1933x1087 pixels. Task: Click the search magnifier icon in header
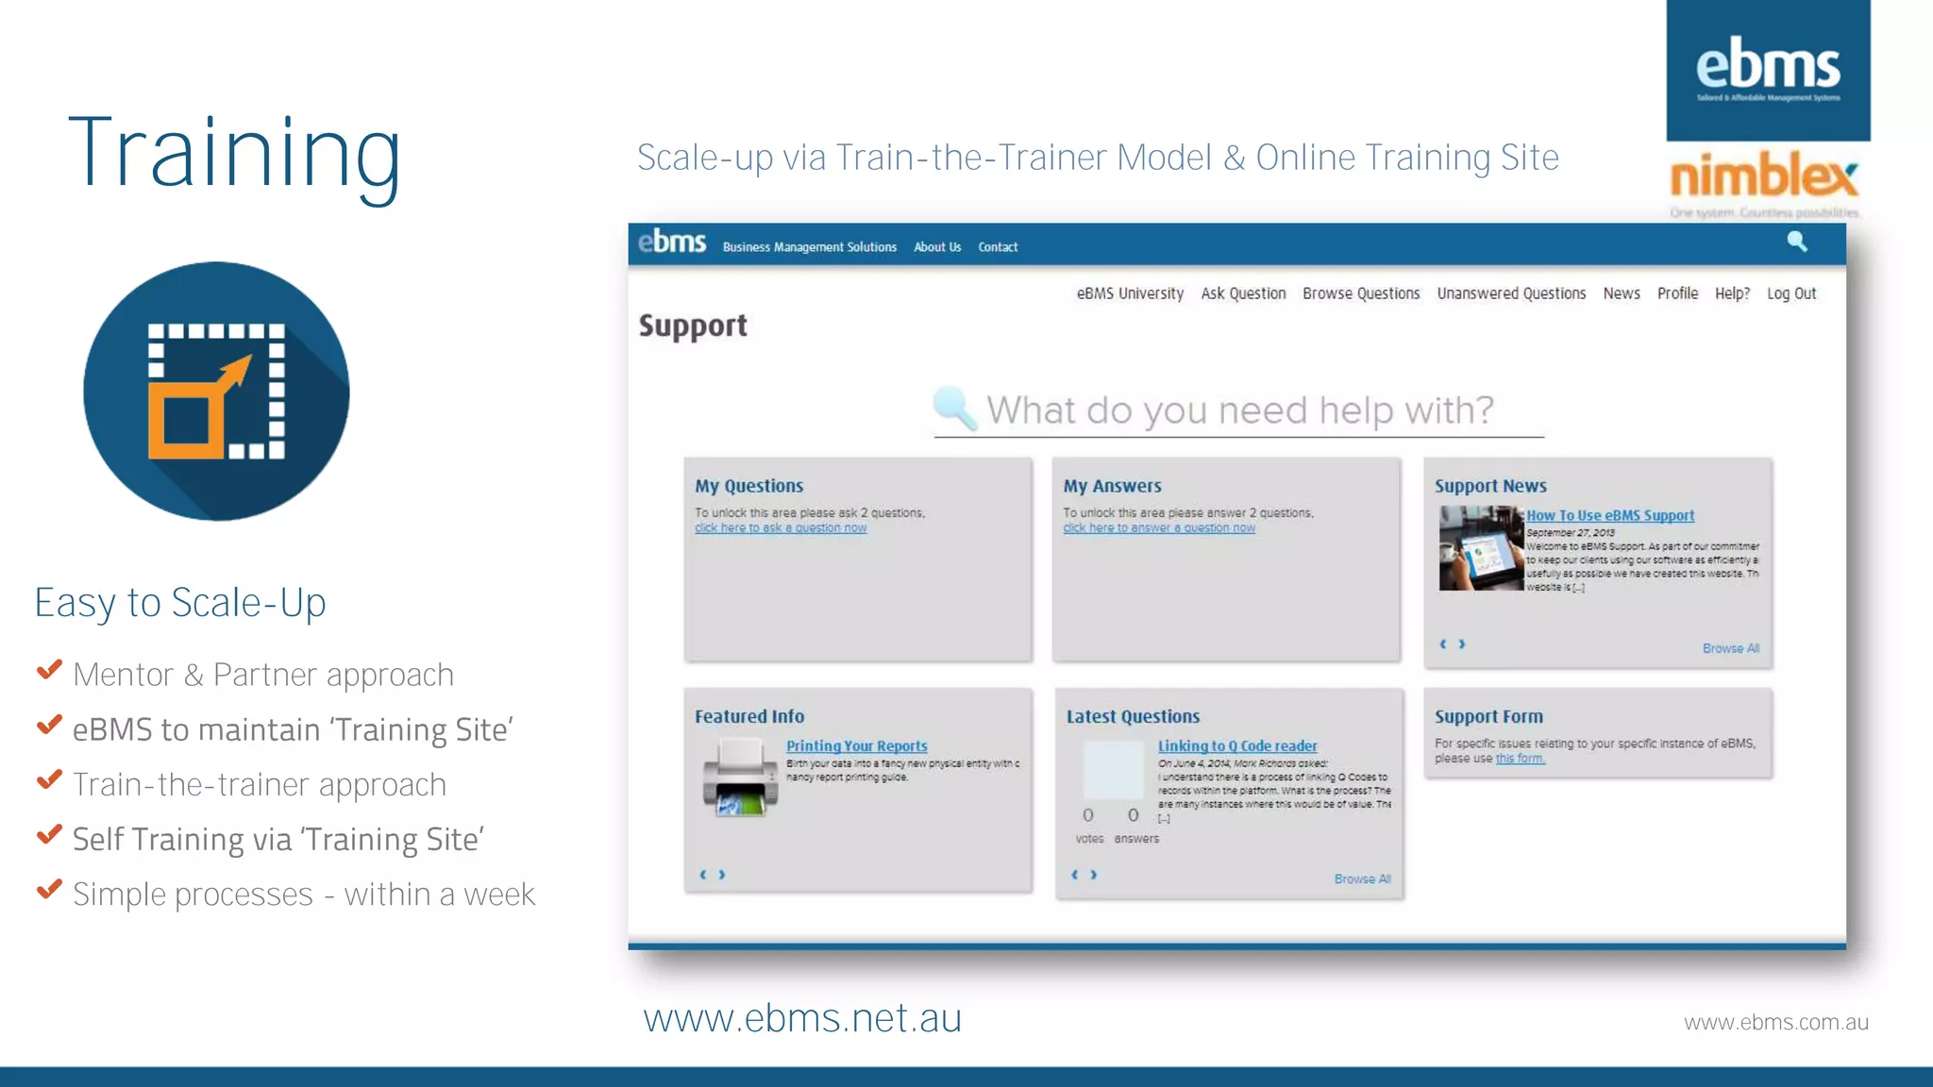[1797, 242]
